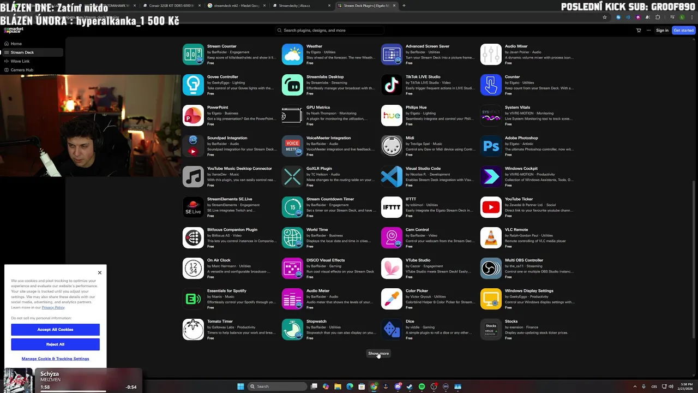Open a new browser tab
Screen dimensions: 698x393
pos(404,5)
